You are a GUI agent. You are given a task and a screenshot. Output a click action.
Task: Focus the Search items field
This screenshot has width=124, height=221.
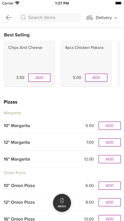pyautogui.click(x=50, y=17)
